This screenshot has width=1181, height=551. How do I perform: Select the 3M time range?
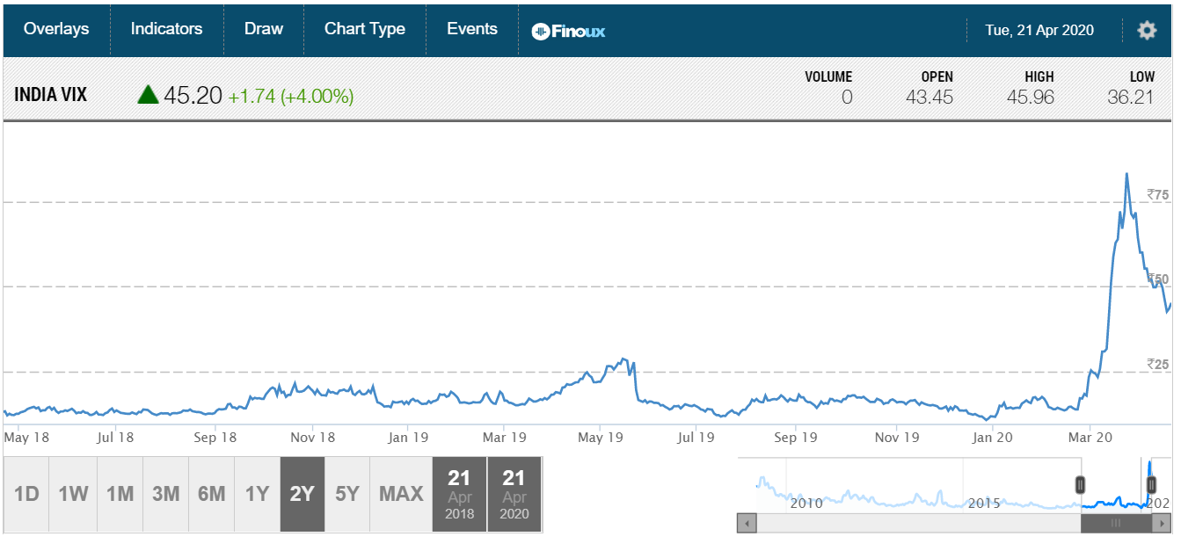[x=165, y=494]
